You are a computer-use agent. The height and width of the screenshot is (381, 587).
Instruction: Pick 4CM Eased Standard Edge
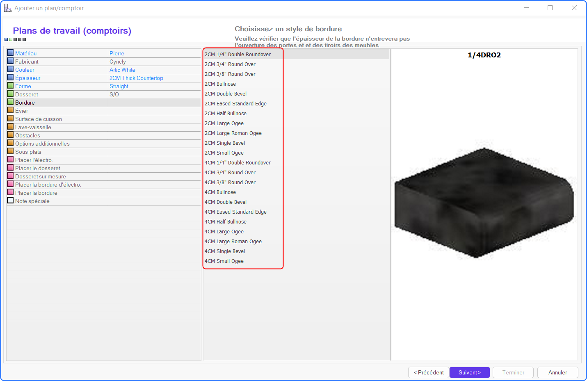[x=235, y=212]
